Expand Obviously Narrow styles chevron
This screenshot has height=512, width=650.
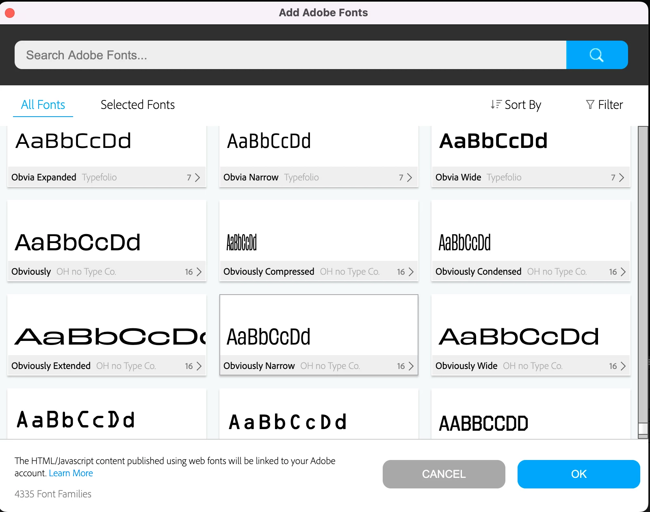(411, 366)
